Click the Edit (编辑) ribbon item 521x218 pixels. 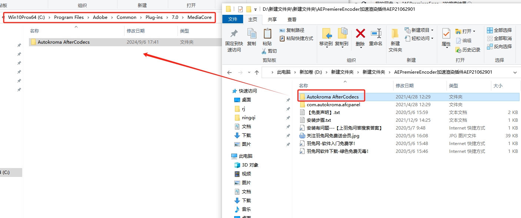pyautogui.click(x=464, y=41)
